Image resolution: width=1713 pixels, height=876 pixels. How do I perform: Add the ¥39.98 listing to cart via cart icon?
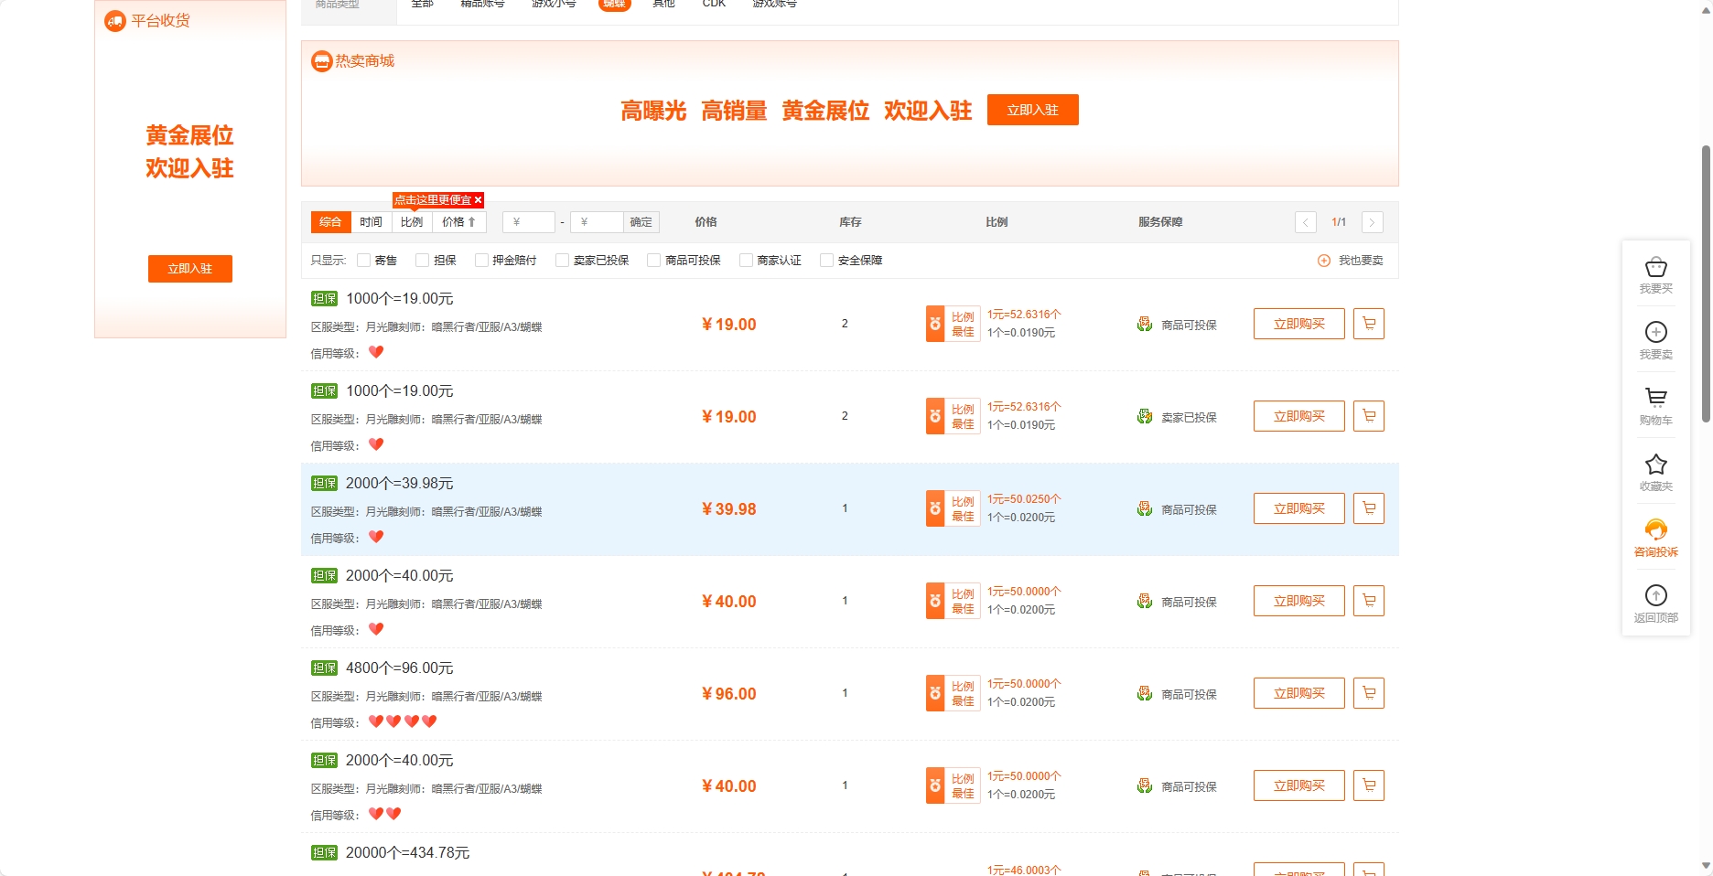[1368, 508]
